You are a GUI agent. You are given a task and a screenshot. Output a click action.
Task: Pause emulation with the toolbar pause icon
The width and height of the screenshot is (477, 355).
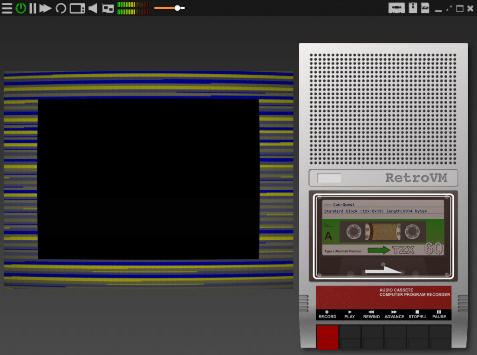33,8
